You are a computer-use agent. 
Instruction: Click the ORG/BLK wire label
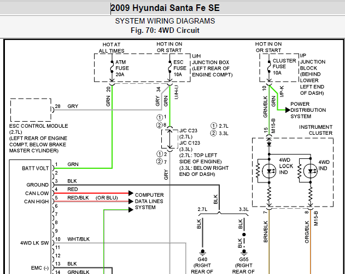[307, 232]
